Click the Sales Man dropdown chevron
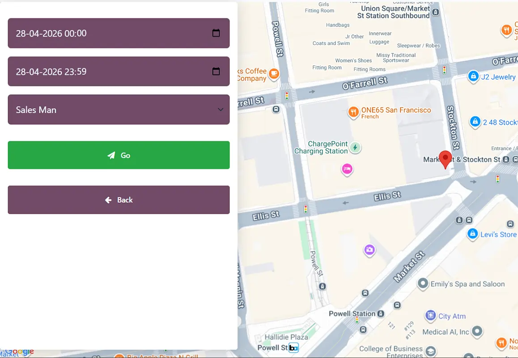The height and width of the screenshot is (358, 518). click(221, 110)
